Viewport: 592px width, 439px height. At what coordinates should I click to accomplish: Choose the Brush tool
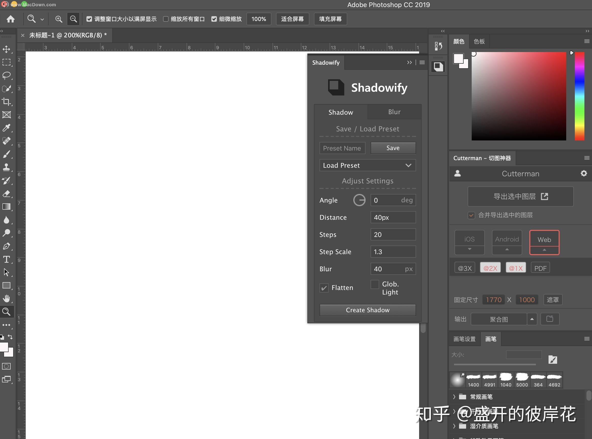tap(7, 154)
